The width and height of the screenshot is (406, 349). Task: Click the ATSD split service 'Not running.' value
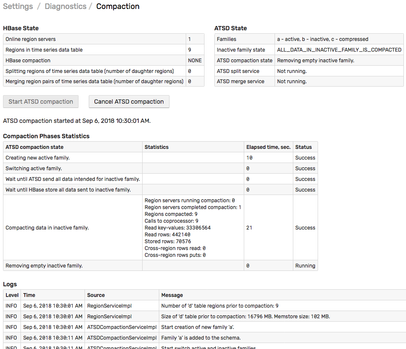[x=292, y=71]
